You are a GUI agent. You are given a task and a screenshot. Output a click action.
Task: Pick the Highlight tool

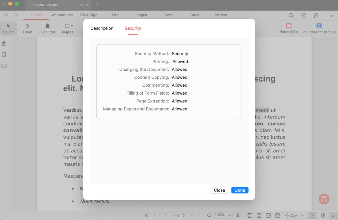coord(47,29)
